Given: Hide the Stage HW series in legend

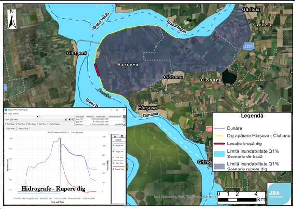Looking at the screenshot, I should [x=113, y=145].
